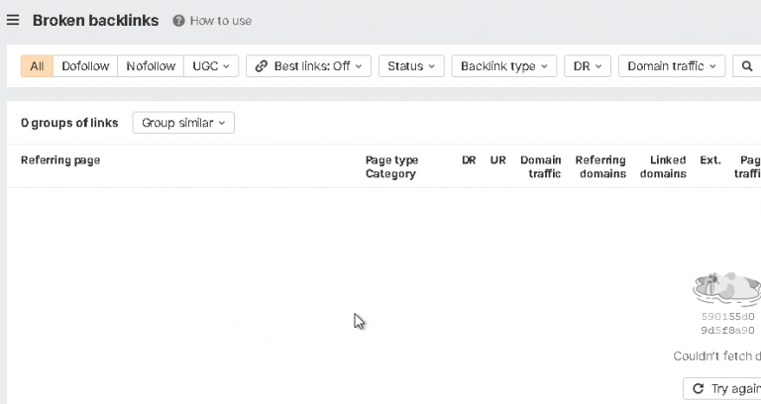Sort by the DR column header
The height and width of the screenshot is (404, 761).
tap(469, 160)
